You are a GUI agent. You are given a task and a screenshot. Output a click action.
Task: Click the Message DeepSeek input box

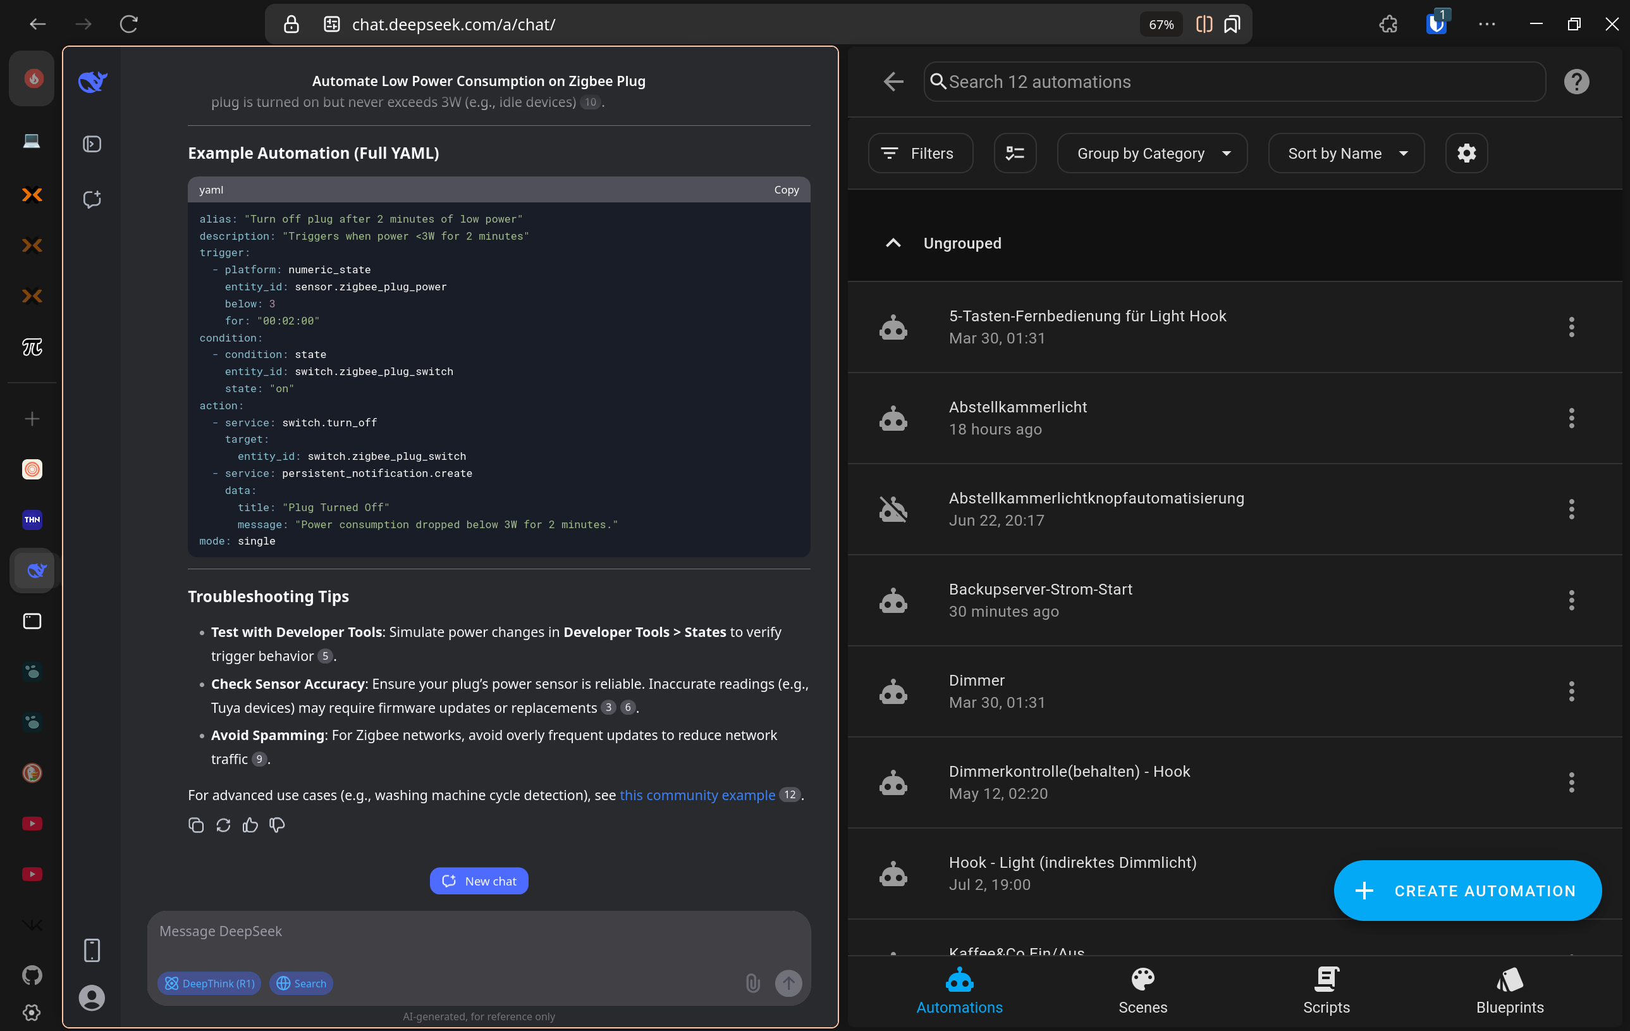[479, 932]
